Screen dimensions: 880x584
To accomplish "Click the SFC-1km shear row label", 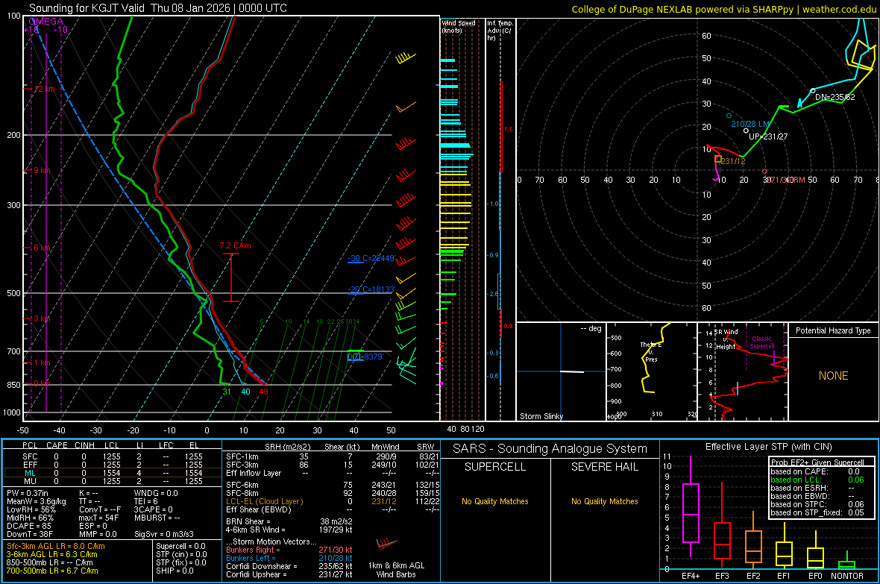I will point(242,456).
